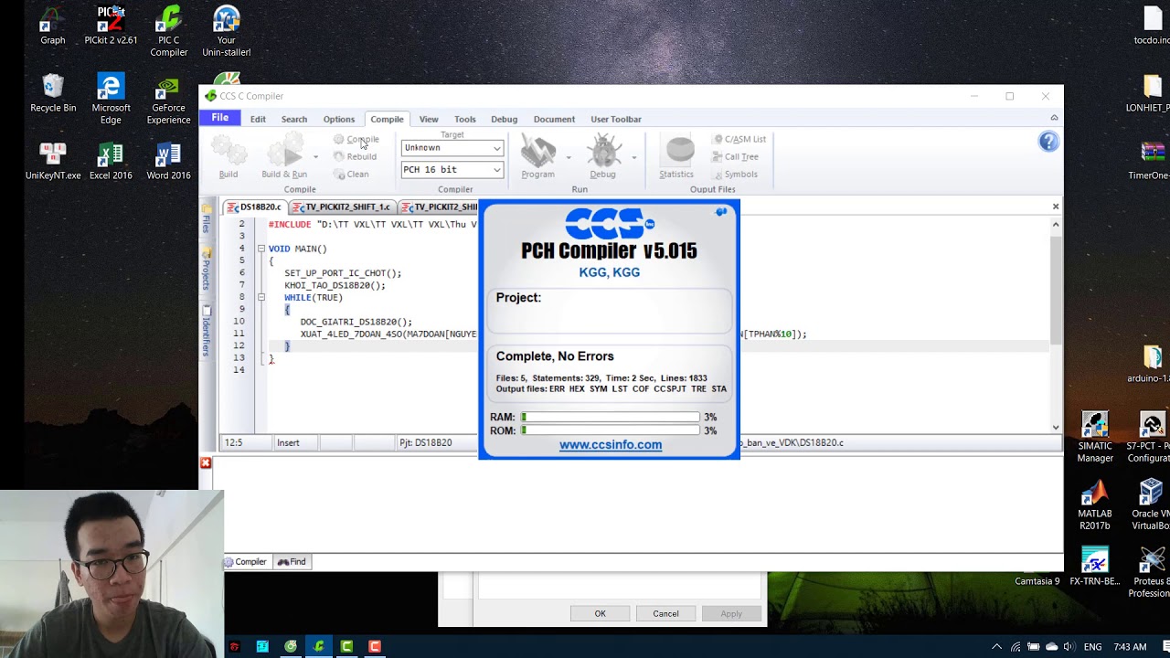1170x658 pixels.
Task: Open the C/ASM List output file
Action: click(x=739, y=139)
